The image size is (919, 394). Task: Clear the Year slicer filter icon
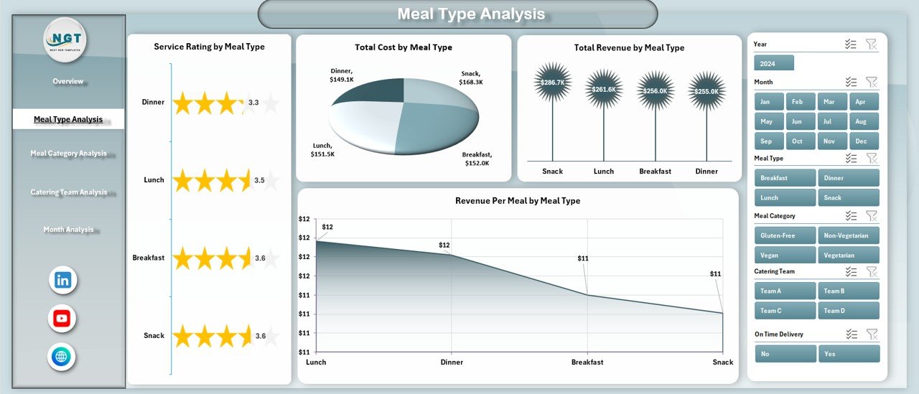[x=871, y=44]
